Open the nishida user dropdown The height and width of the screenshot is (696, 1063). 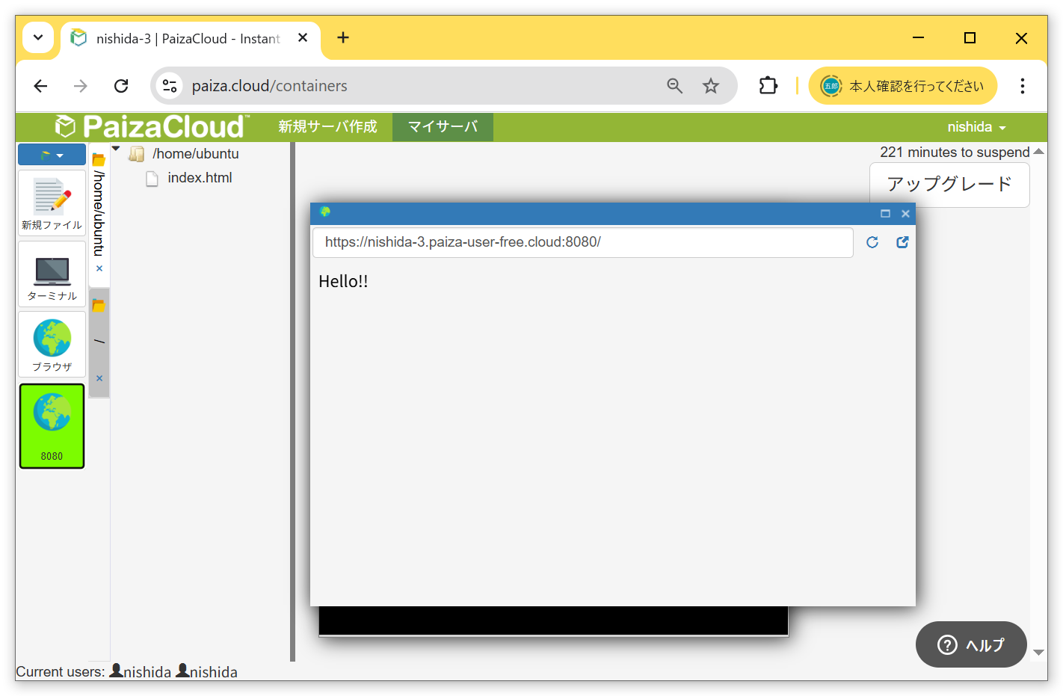click(976, 127)
